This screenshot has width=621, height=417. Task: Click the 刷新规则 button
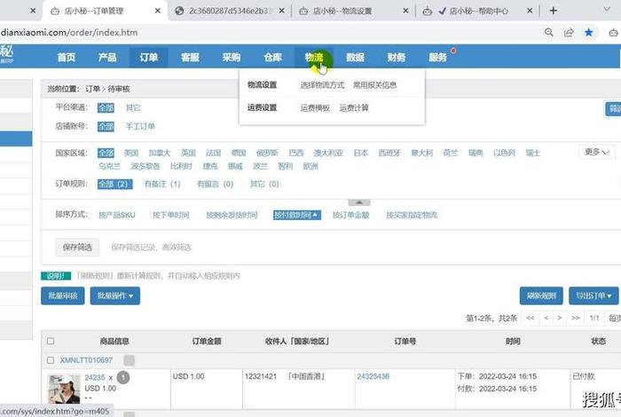541,295
